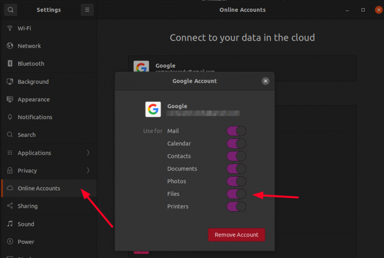
Task: Switch off the Photos toggle
Action: point(236,181)
